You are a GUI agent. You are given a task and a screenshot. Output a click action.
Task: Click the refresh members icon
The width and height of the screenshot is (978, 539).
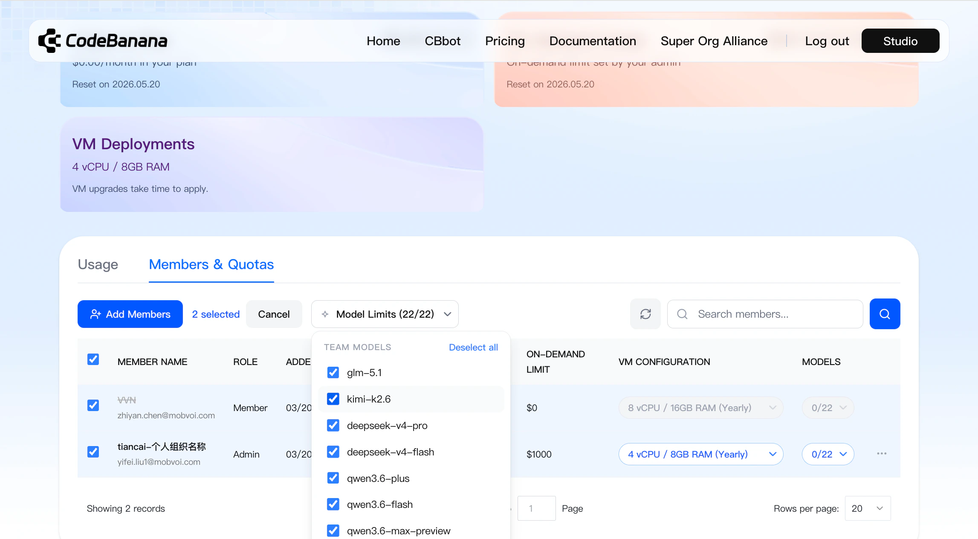[645, 314]
